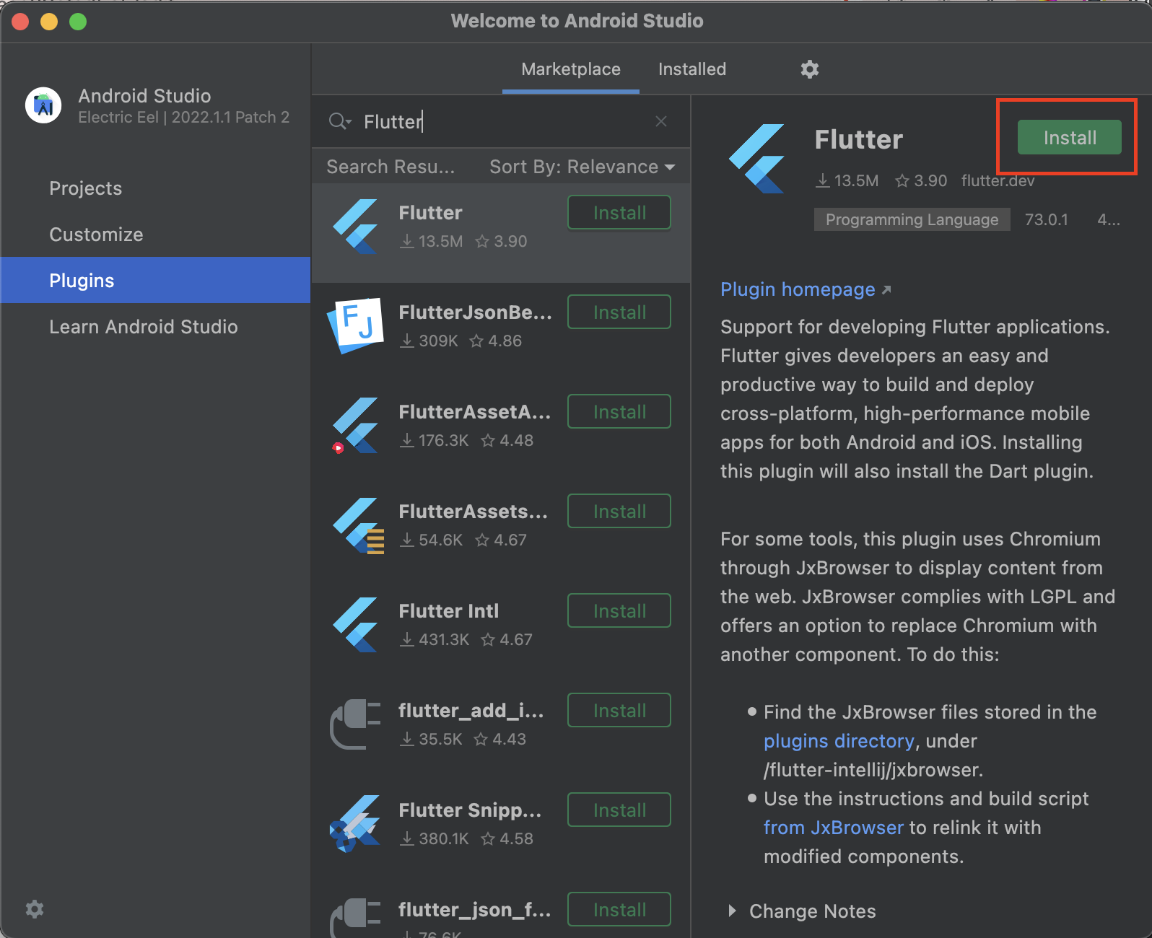Switch to the Installed tab

coord(692,69)
